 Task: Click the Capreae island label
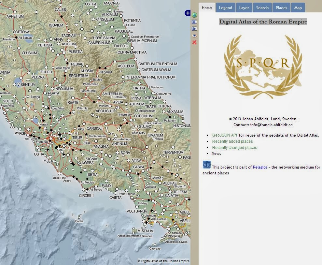point(155,249)
